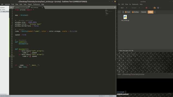Click 'from ursina import *' on line 1
Image resolution: width=173 pixels, height=97 pixels.
25,10
